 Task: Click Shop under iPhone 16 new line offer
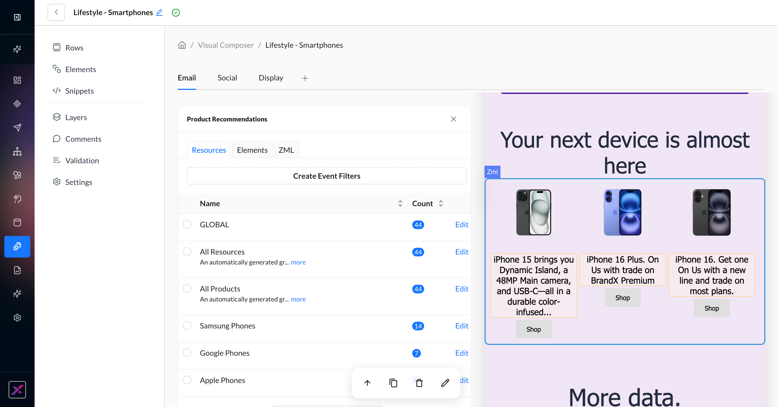712,308
